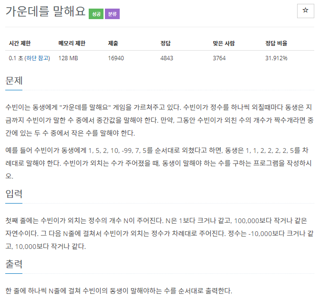The image size is (320, 302).
Task: Click the paragraph starting with 첫째 줄에는
Action: (x=159, y=233)
